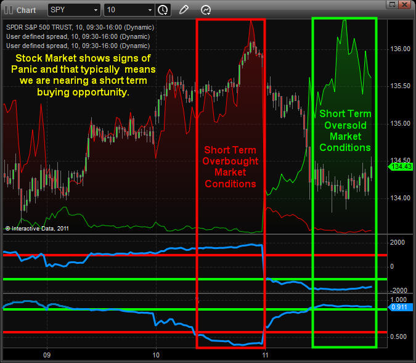The image size is (416, 363).
Task: Click the 134.00 price axis label
Action: (400, 198)
